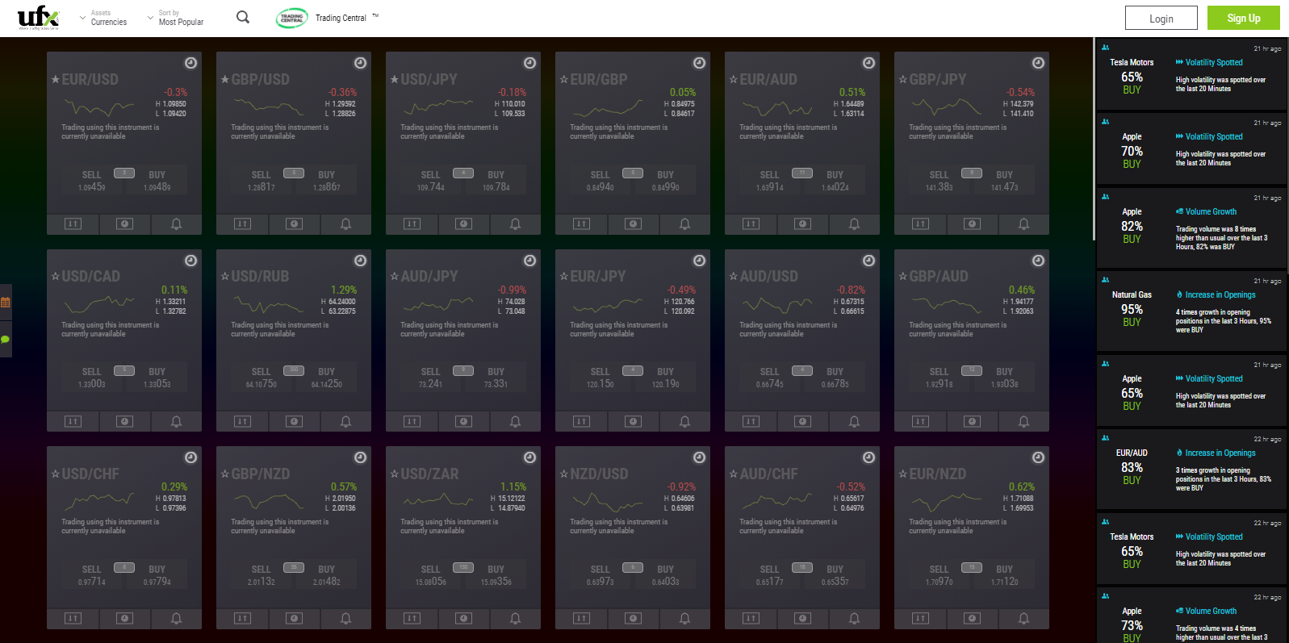Viewport: 1289px width, 643px height.
Task: Open the Sort by Most Popular dropdown
Action: click(175, 18)
